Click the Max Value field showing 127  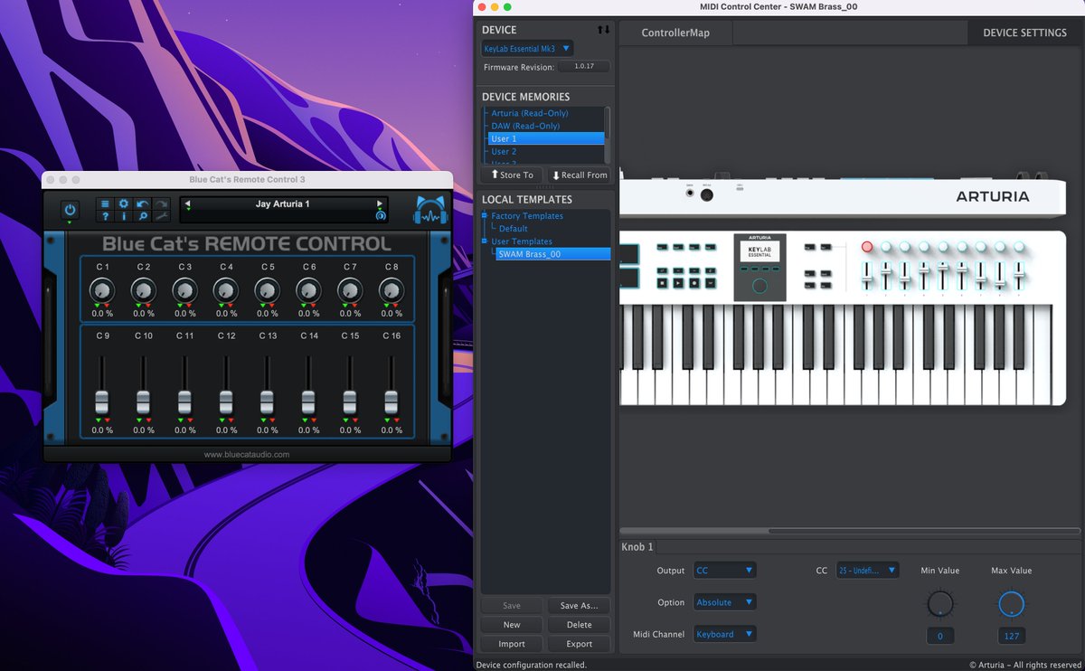coord(1012,636)
